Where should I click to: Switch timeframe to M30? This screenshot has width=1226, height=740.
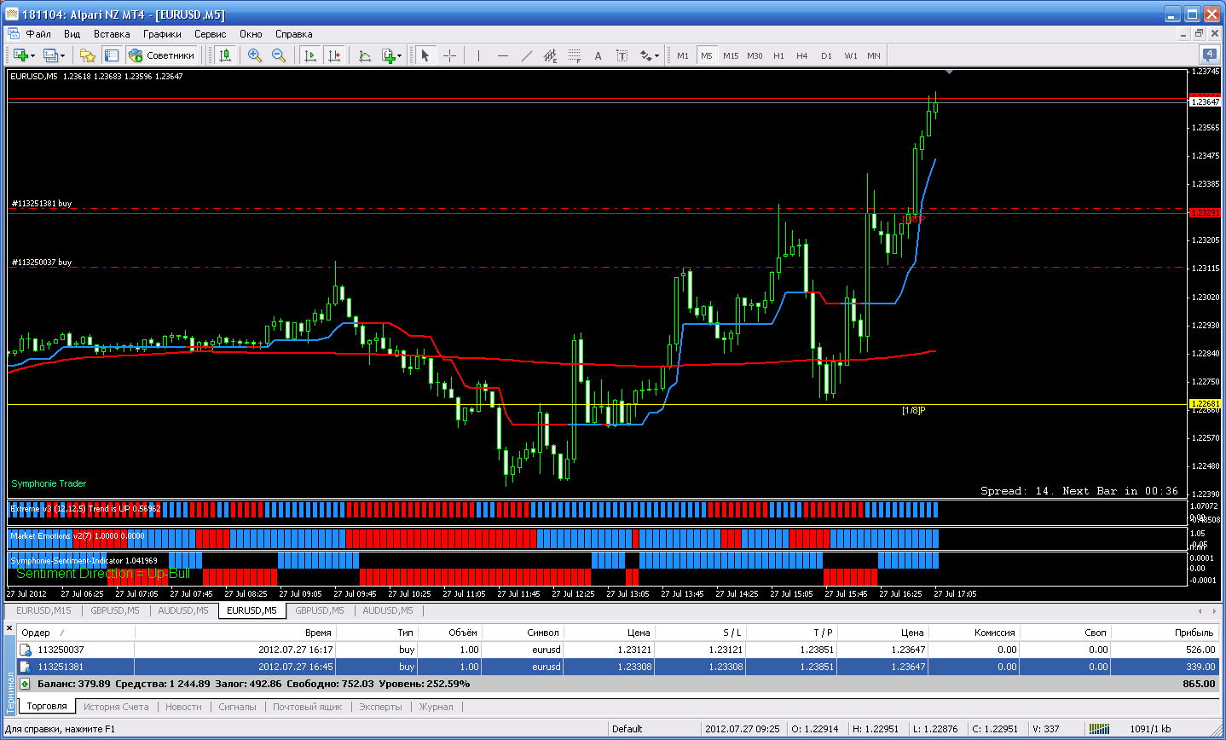point(755,55)
